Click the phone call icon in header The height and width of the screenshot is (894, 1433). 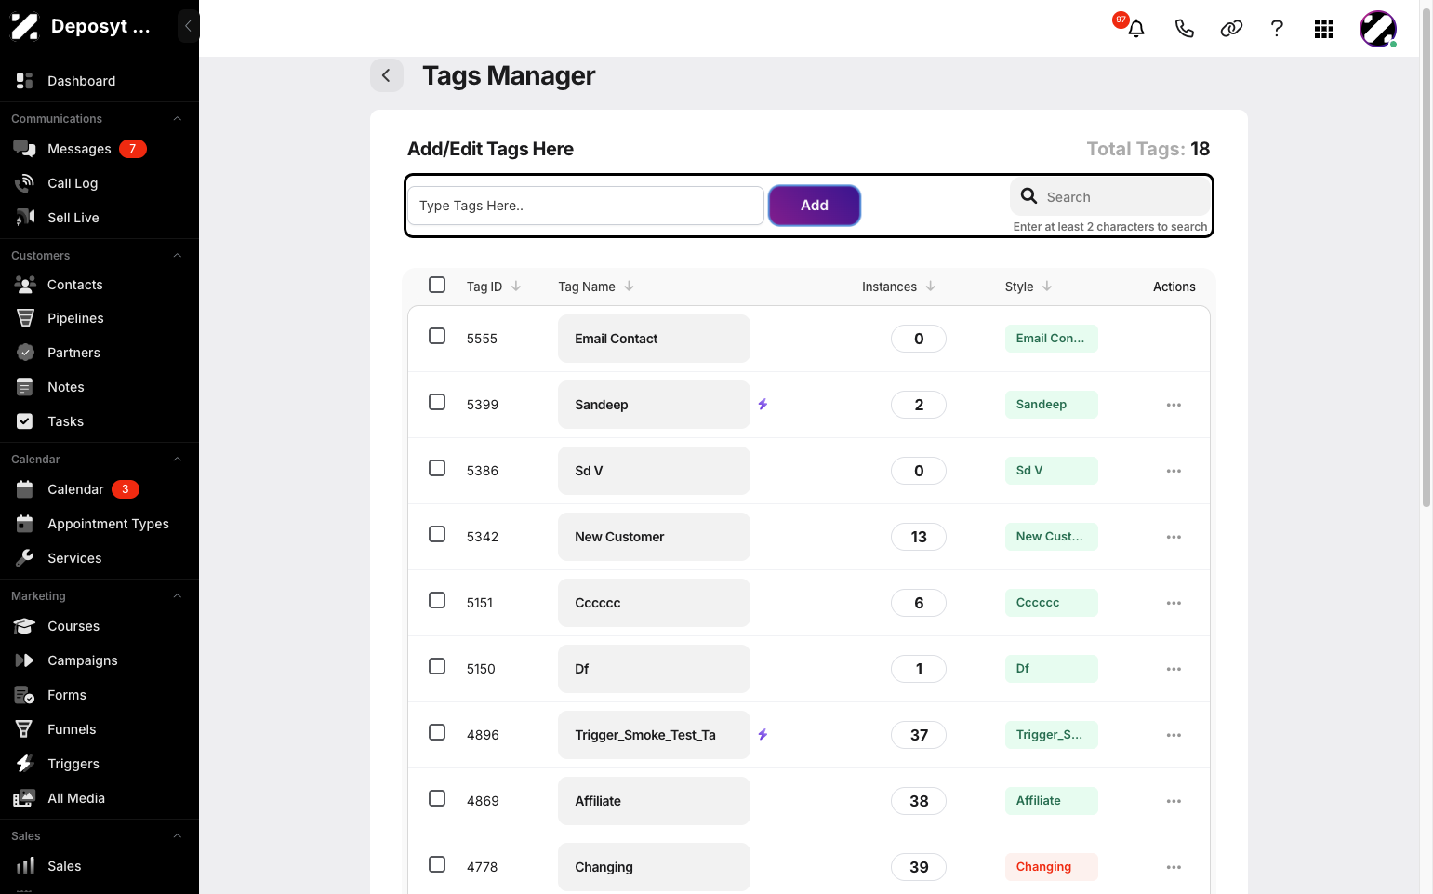[1184, 29]
